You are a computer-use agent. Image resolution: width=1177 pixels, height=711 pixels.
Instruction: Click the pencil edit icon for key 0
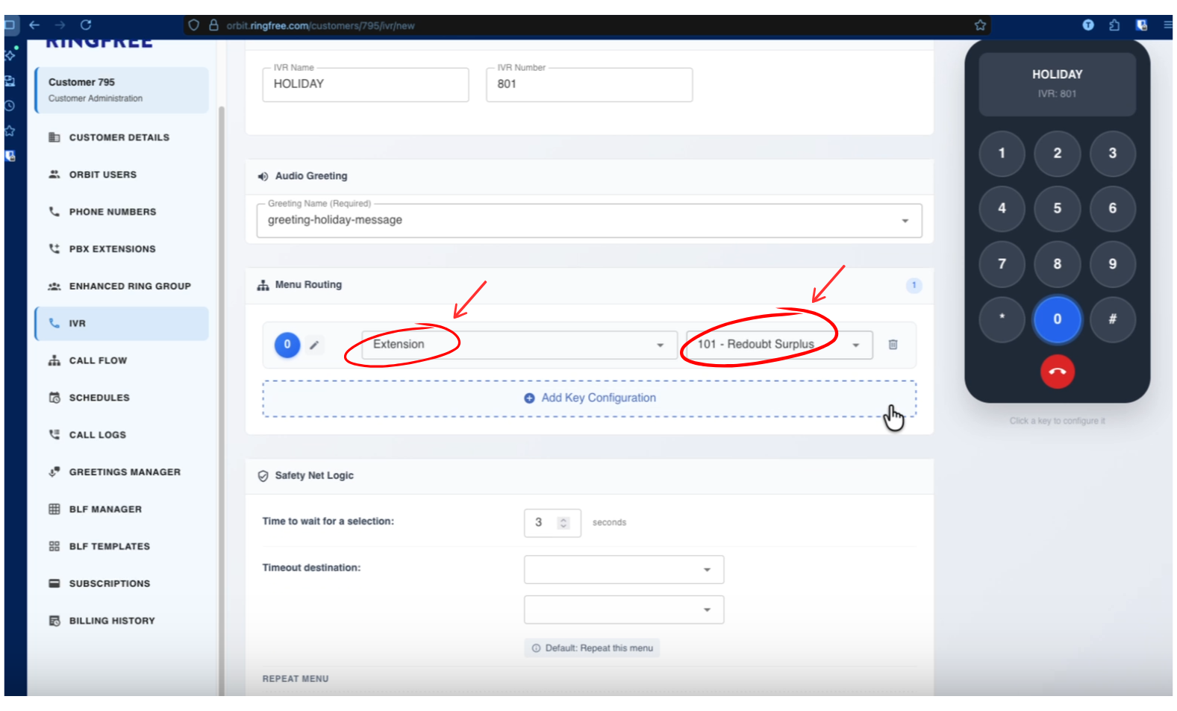[x=314, y=345]
